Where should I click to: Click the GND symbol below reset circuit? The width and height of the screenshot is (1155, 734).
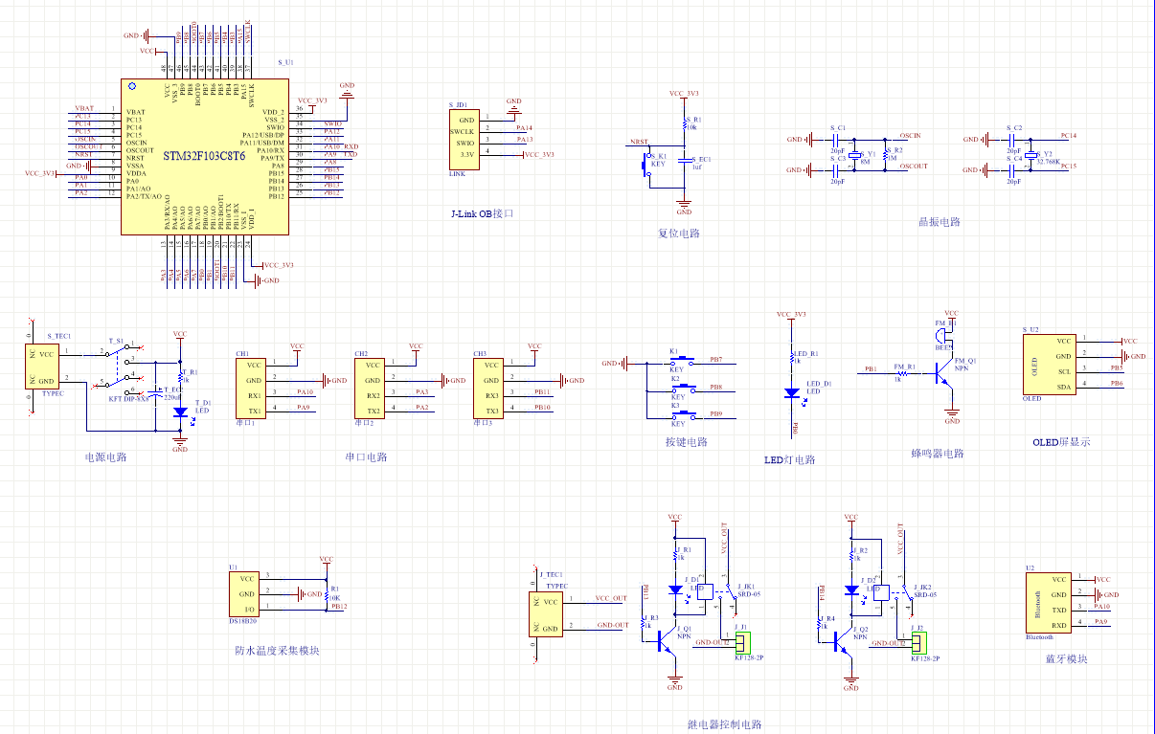coord(684,206)
